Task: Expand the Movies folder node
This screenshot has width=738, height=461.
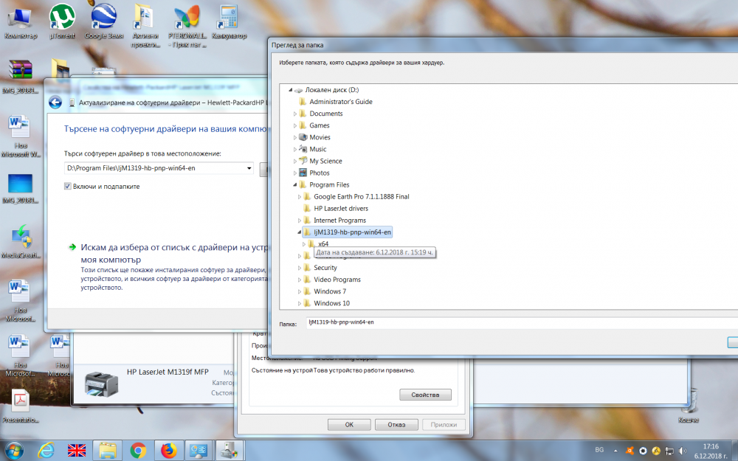Action: coord(295,137)
